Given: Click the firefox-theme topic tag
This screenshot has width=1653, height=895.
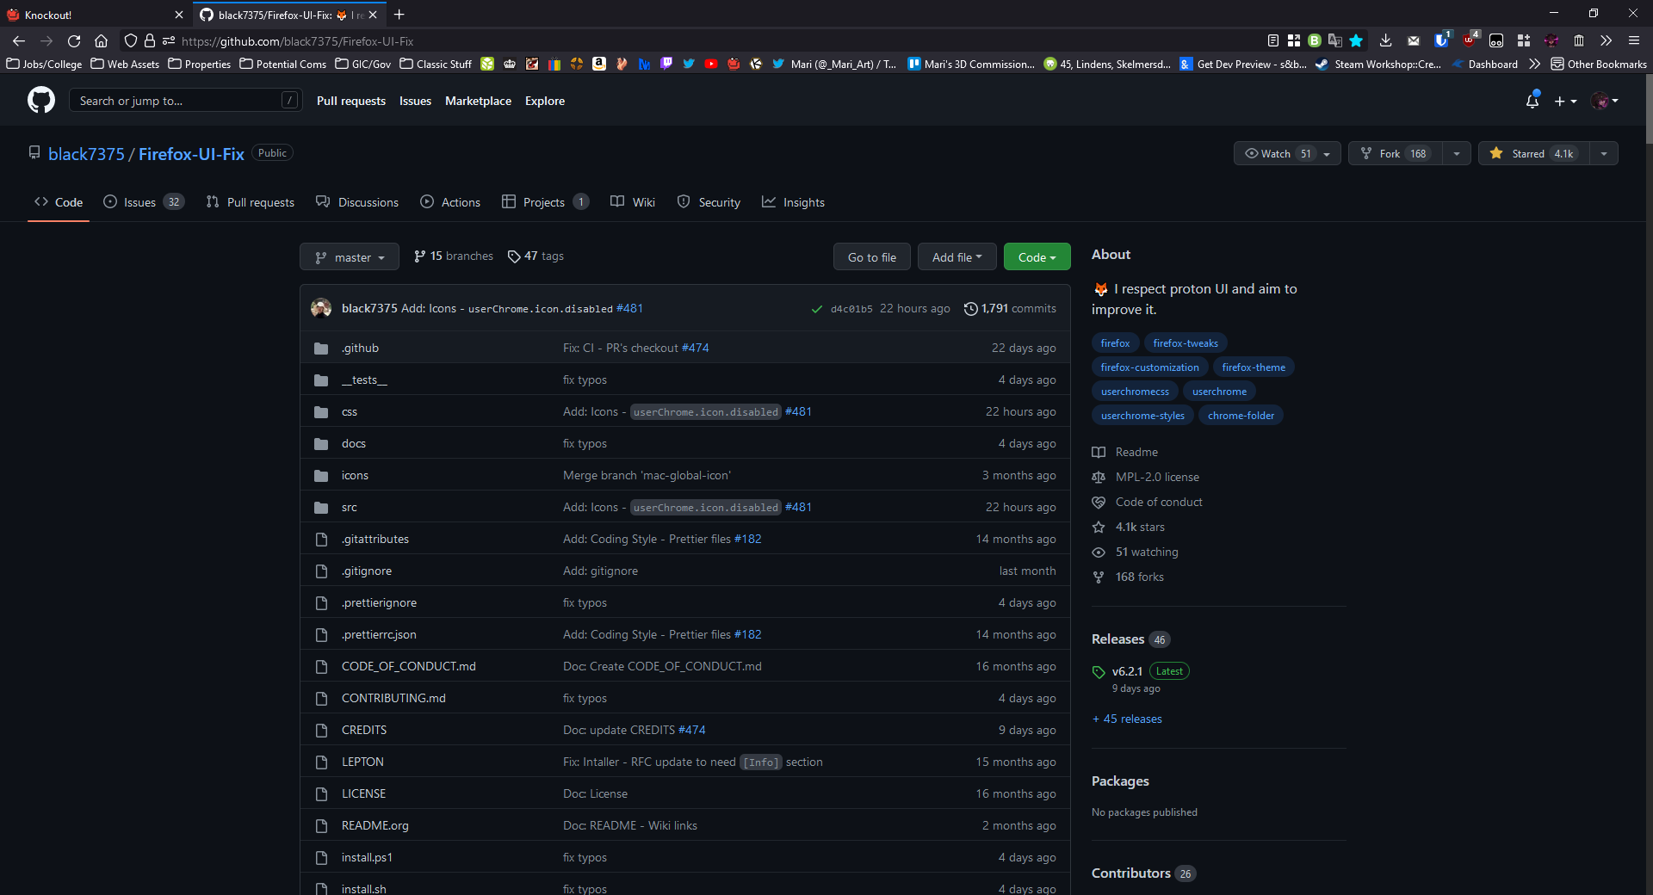Looking at the screenshot, I should click(x=1254, y=367).
